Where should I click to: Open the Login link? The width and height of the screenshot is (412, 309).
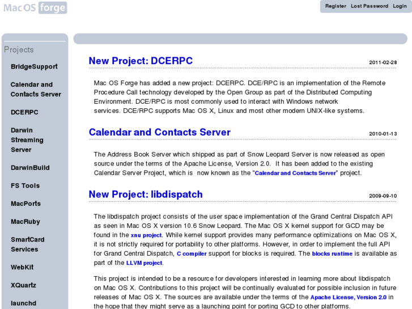pos(400,6)
